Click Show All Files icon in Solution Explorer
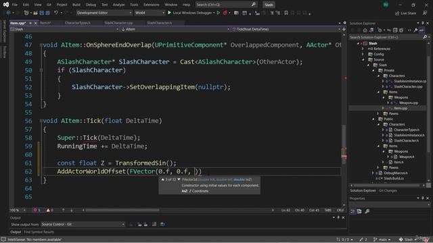Screen dimensions: 433x243 point(401,30)
